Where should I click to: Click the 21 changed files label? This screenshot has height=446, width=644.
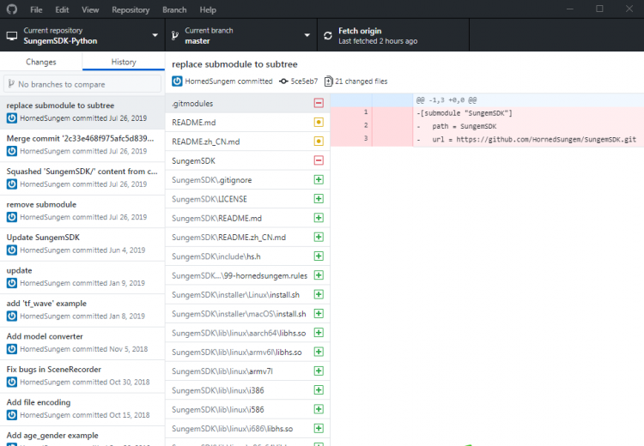[361, 81]
